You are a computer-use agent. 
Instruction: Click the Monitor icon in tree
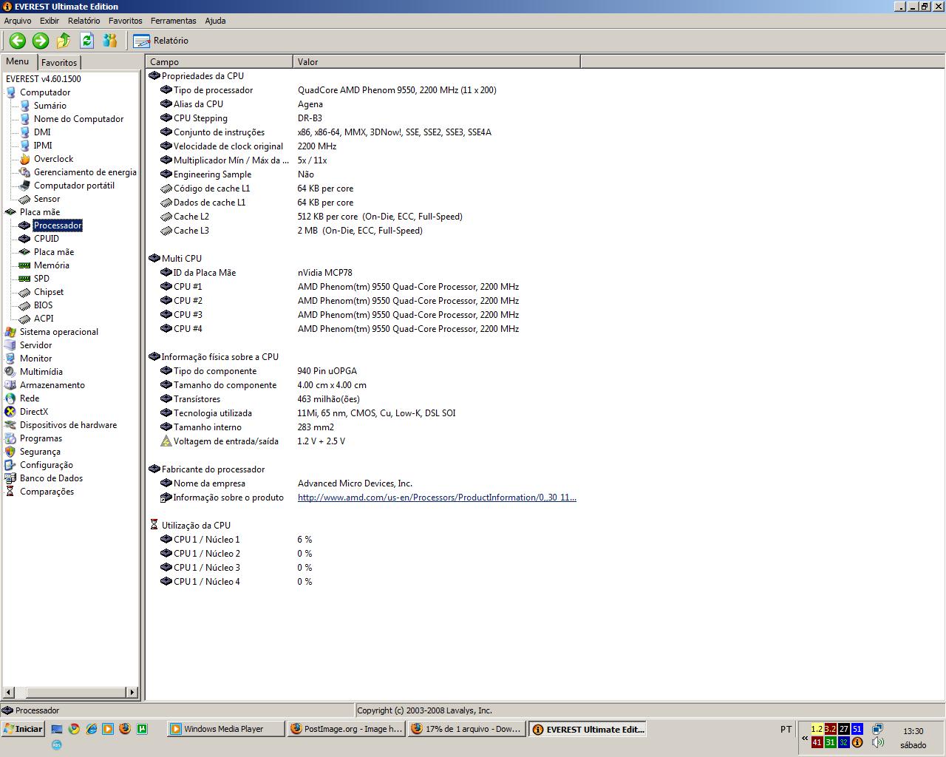pos(10,359)
